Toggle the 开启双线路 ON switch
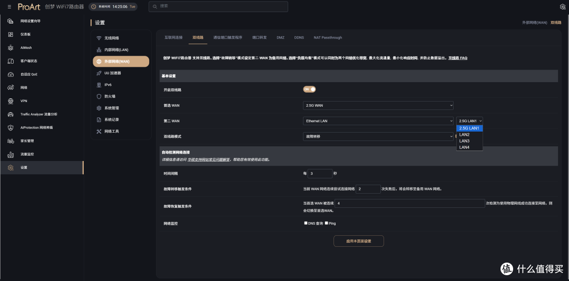569x281 pixels. [x=310, y=89]
